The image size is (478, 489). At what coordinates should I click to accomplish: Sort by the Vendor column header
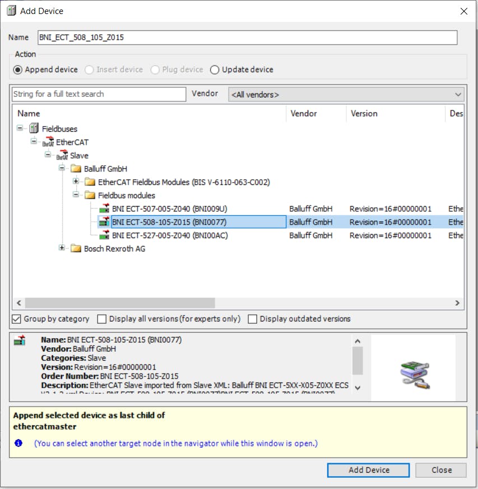(x=316, y=114)
